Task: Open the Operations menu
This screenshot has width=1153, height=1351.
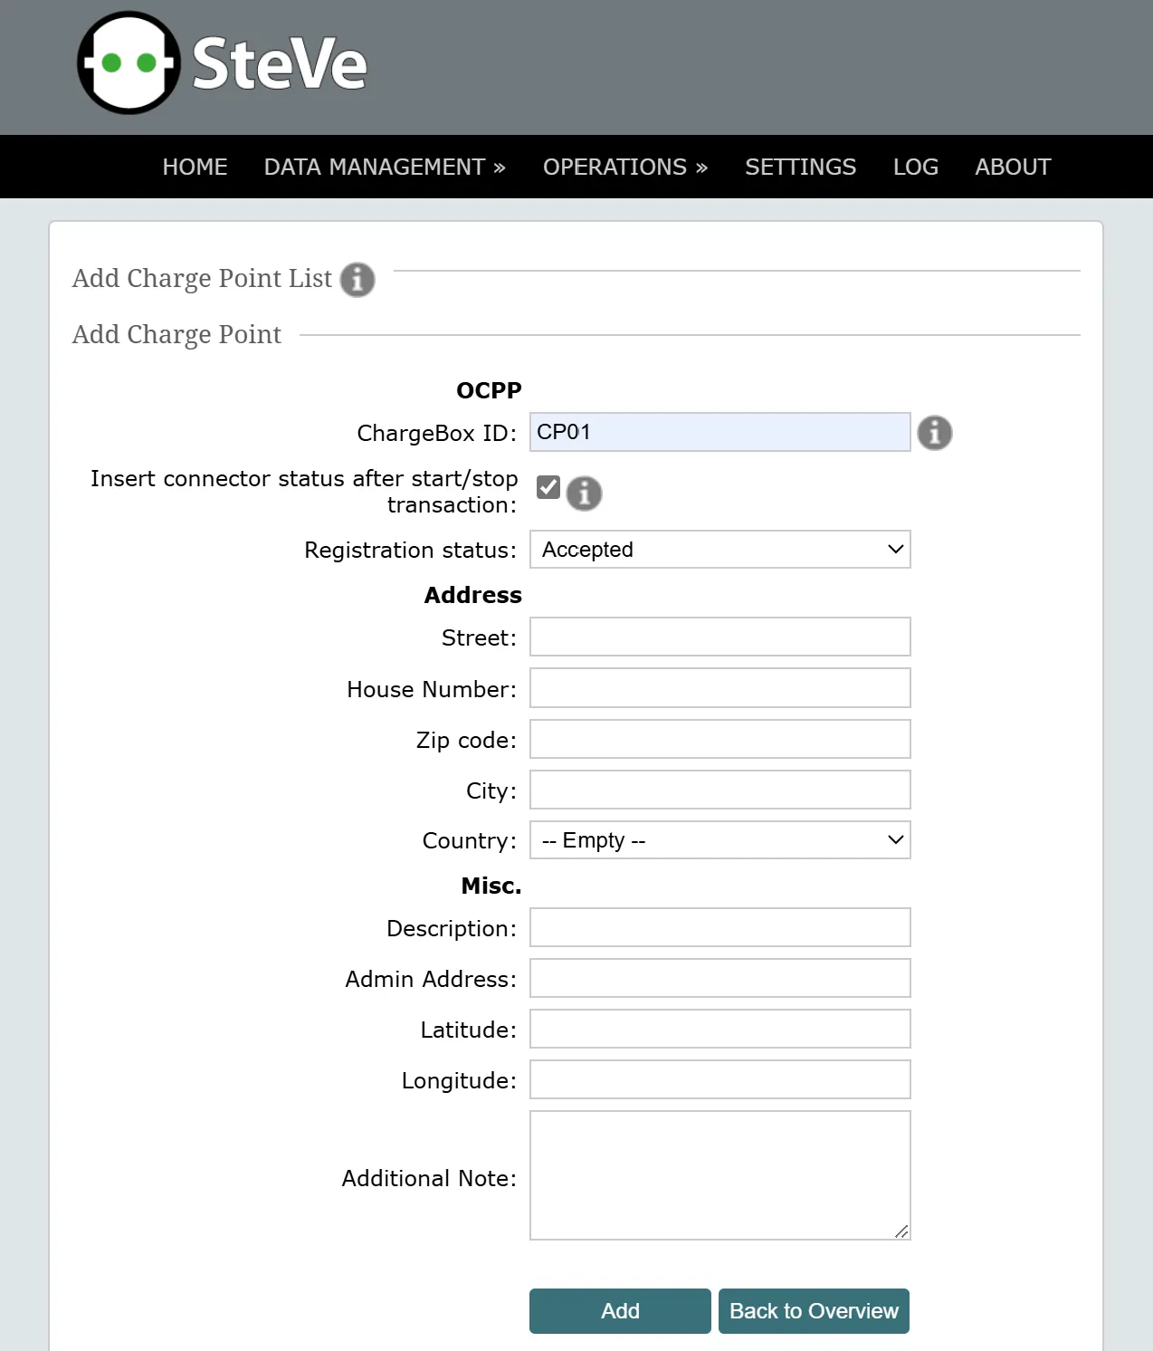Action: [x=624, y=167]
